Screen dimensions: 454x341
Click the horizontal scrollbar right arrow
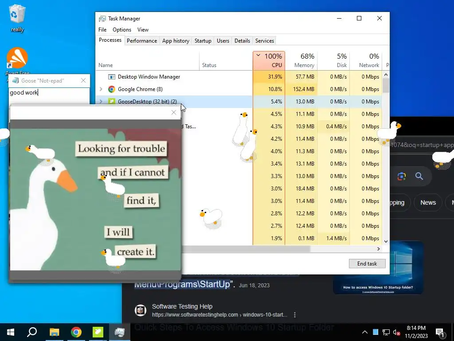click(x=378, y=249)
